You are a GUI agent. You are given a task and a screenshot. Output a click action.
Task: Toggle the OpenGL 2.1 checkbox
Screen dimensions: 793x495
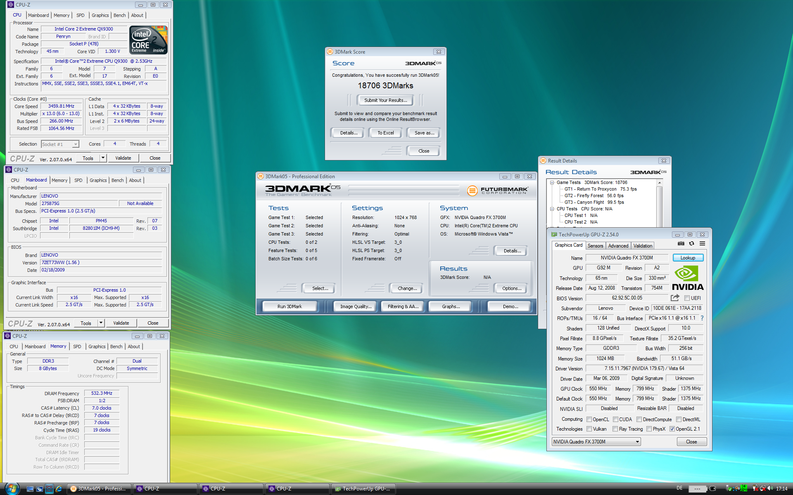[x=672, y=429]
